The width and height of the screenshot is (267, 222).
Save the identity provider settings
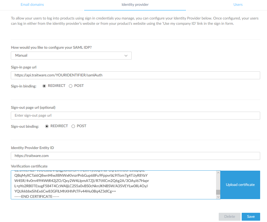[251, 216]
